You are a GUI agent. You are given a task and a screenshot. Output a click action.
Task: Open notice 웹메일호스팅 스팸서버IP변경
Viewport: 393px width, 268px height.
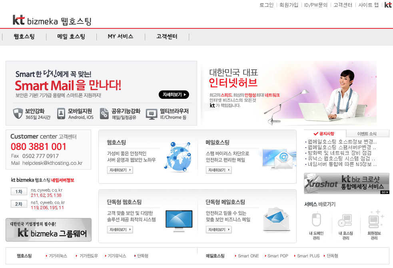click(x=342, y=148)
